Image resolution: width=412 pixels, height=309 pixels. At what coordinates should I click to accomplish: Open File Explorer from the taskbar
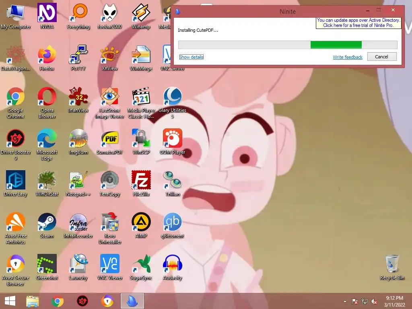point(33,301)
